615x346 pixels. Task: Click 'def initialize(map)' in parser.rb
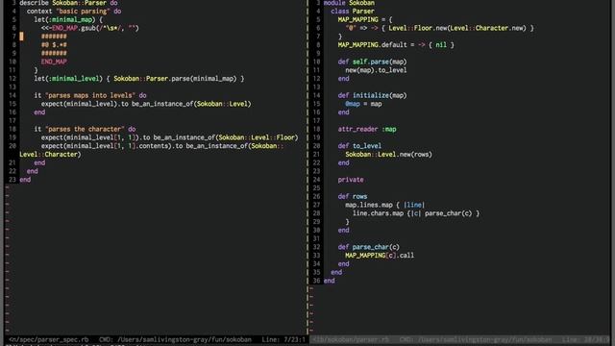pyautogui.click(x=372, y=95)
